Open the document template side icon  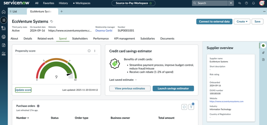263,59
